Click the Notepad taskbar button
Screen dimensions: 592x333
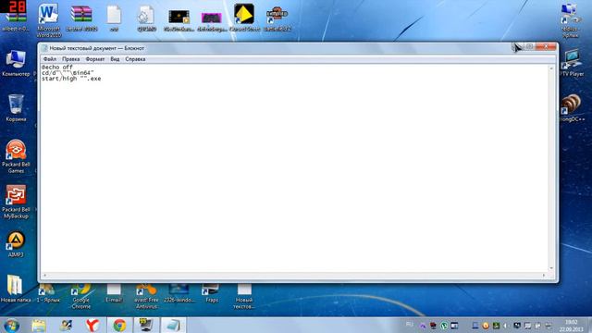(174, 325)
